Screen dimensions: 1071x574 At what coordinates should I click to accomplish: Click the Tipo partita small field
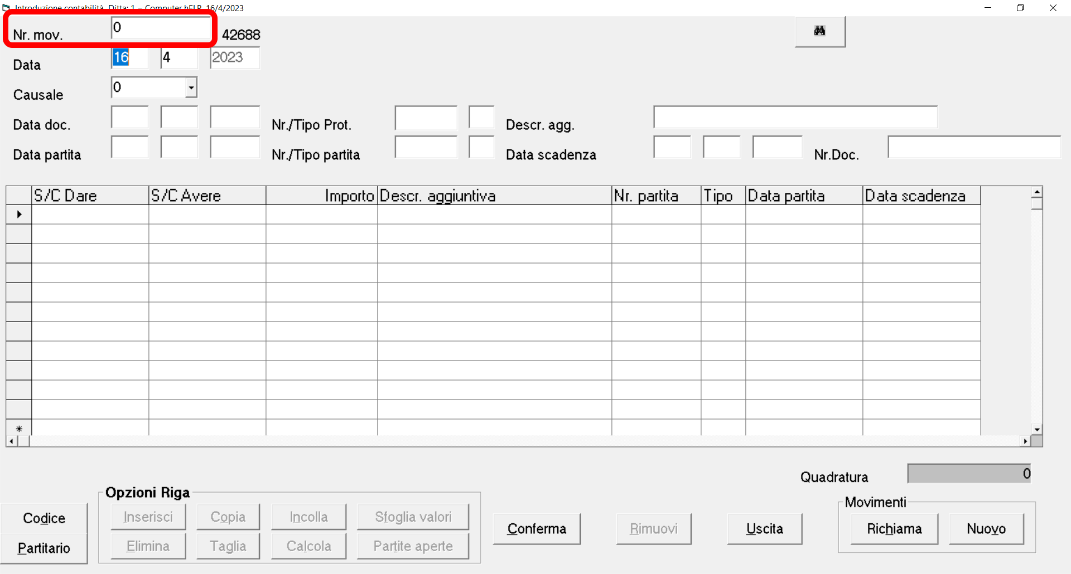click(x=481, y=147)
